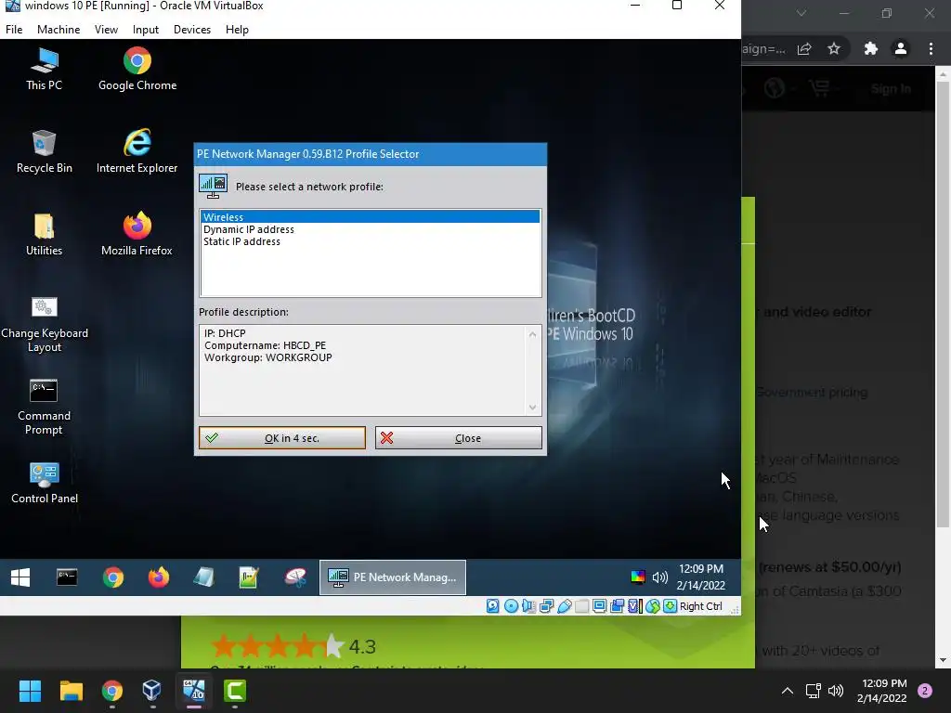Click the color display tray icon in guest
Viewport: 951px width, 713px height.
click(x=637, y=577)
